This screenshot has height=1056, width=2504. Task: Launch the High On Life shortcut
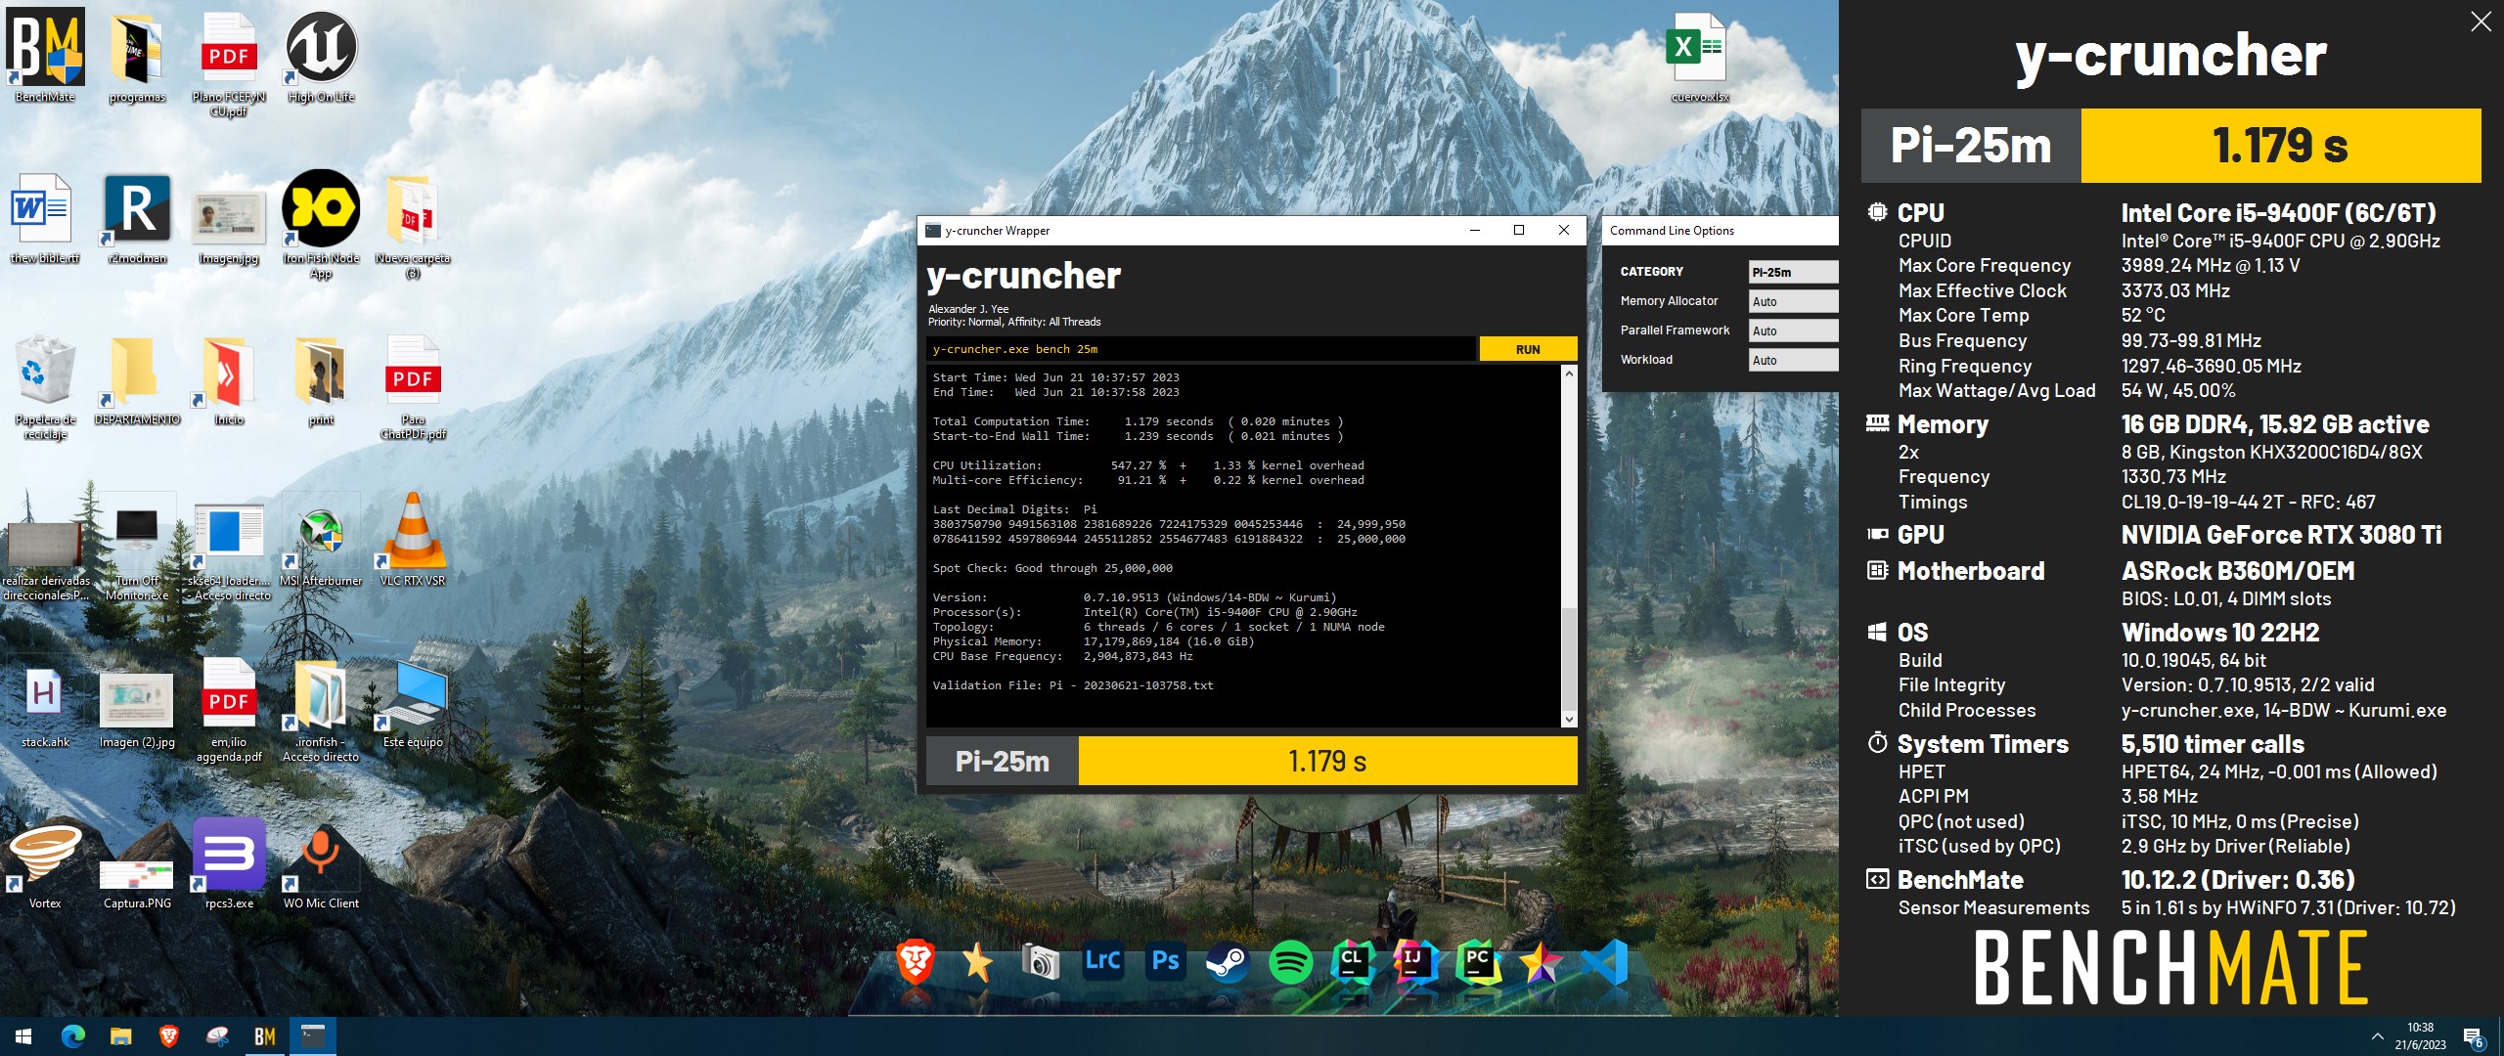click(x=321, y=56)
